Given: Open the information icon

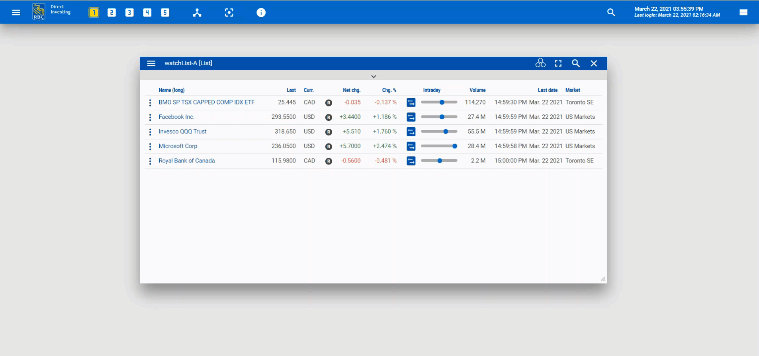Looking at the screenshot, I should [x=261, y=13].
